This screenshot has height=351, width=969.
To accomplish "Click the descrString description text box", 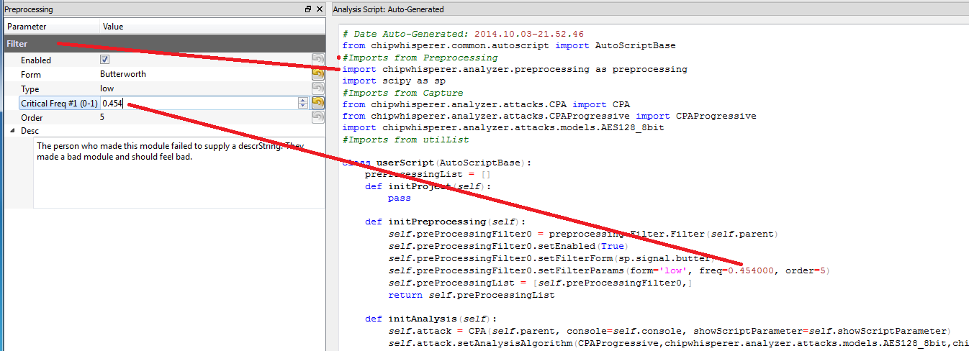I will 179,173.
